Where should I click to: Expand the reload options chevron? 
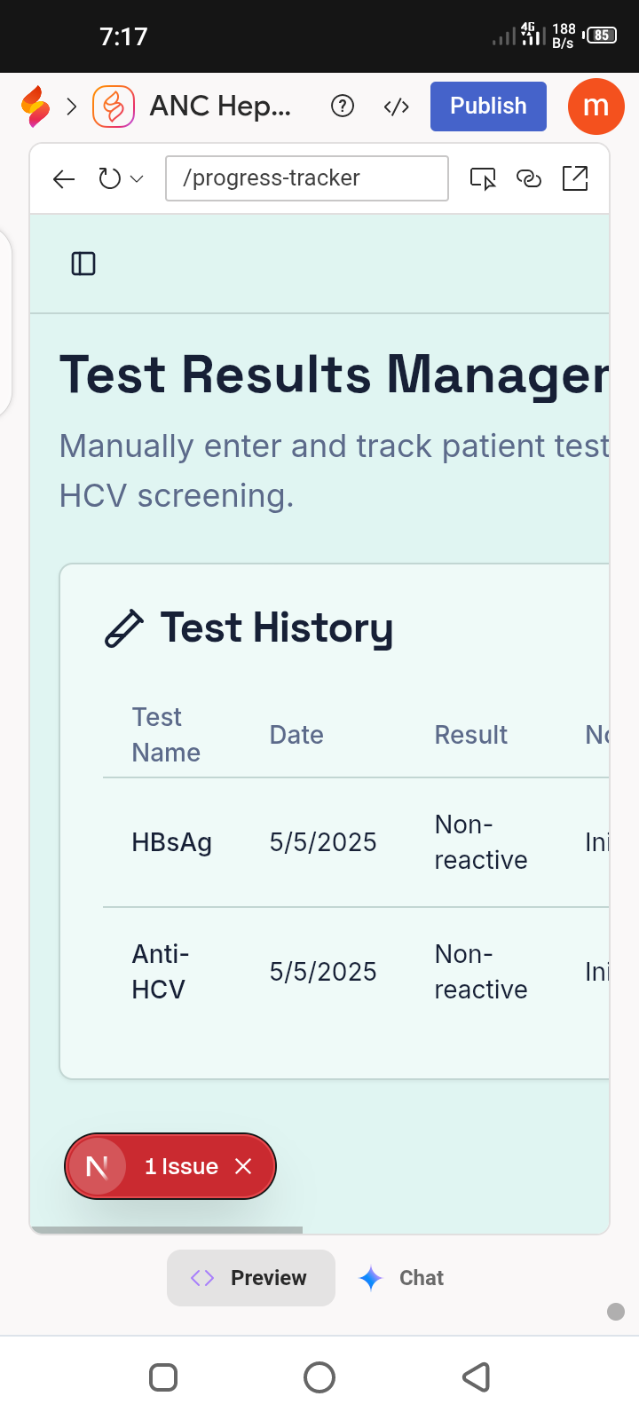point(137,179)
